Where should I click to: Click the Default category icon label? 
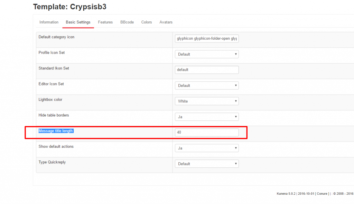coord(56,37)
